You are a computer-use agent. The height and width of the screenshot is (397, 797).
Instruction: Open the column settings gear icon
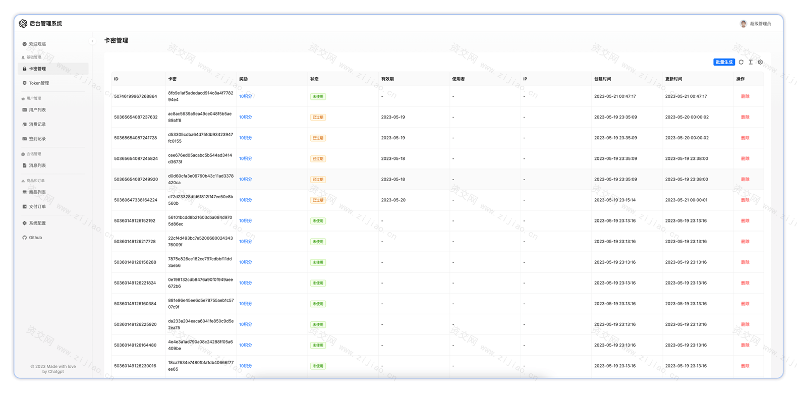click(760, 62)
